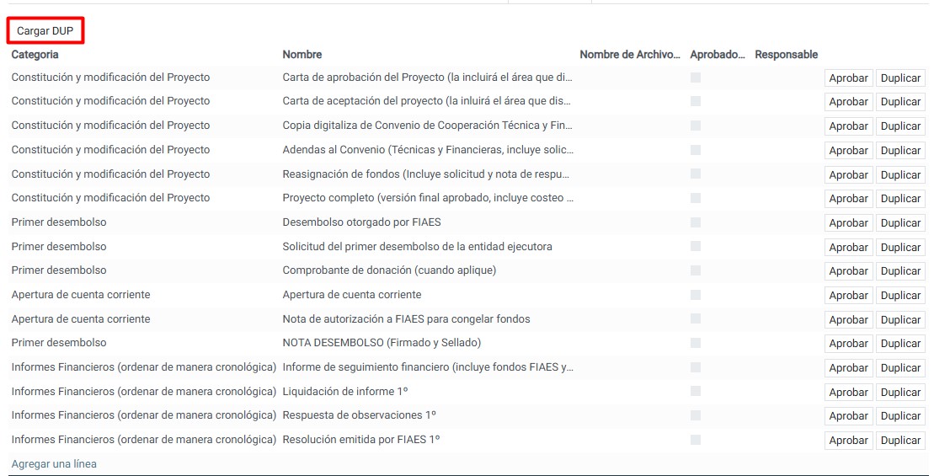Viewport: 934px width, 476px height.
Task: Toggle Aprobado checkbox for Proyecto completo row
Action: [695, 198]
